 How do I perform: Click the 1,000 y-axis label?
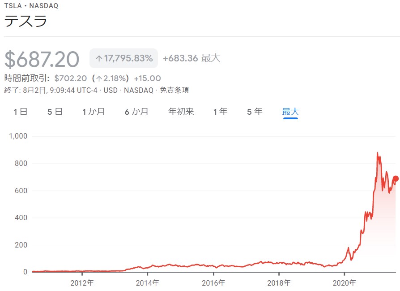(18, 136)
